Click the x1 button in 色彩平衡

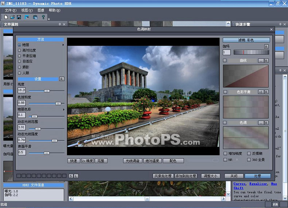pos(261,92)
